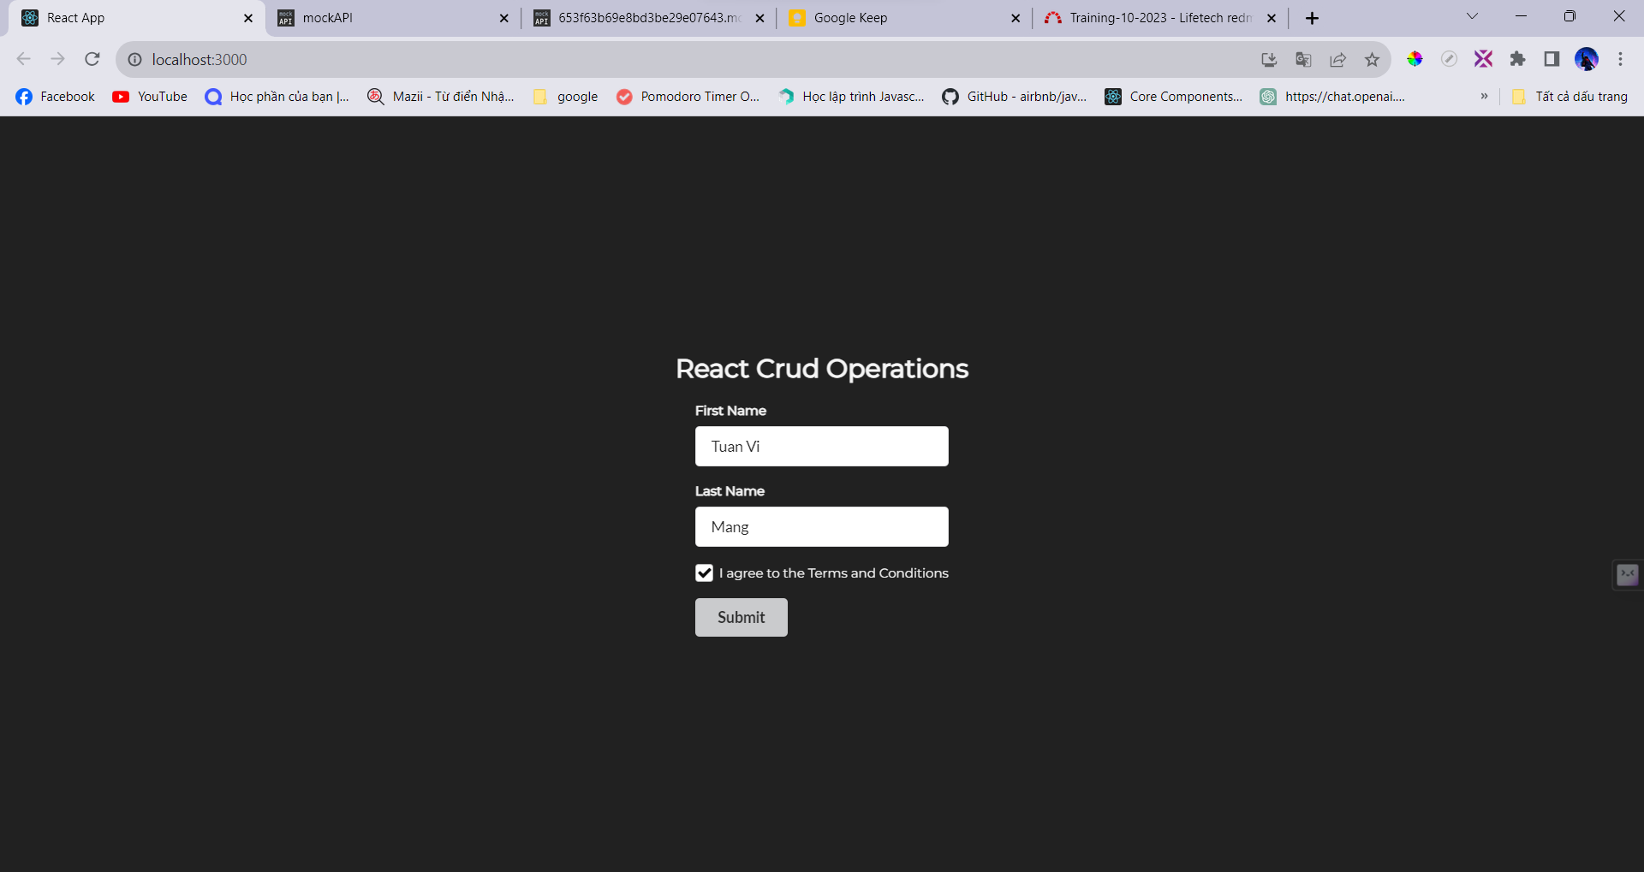Open the Chrome three-dot menu

tap(1620, 59)
